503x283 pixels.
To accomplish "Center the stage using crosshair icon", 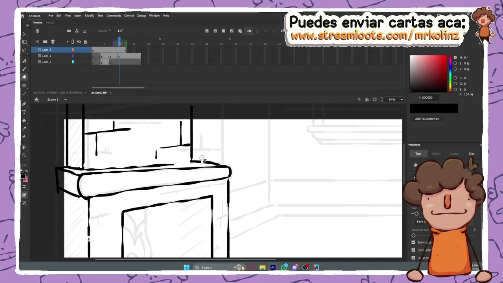I will click(x=359, y=99).
